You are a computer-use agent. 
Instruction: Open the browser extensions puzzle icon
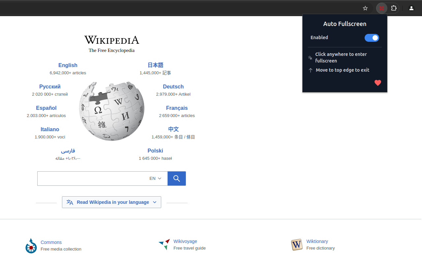coord(394,8)
